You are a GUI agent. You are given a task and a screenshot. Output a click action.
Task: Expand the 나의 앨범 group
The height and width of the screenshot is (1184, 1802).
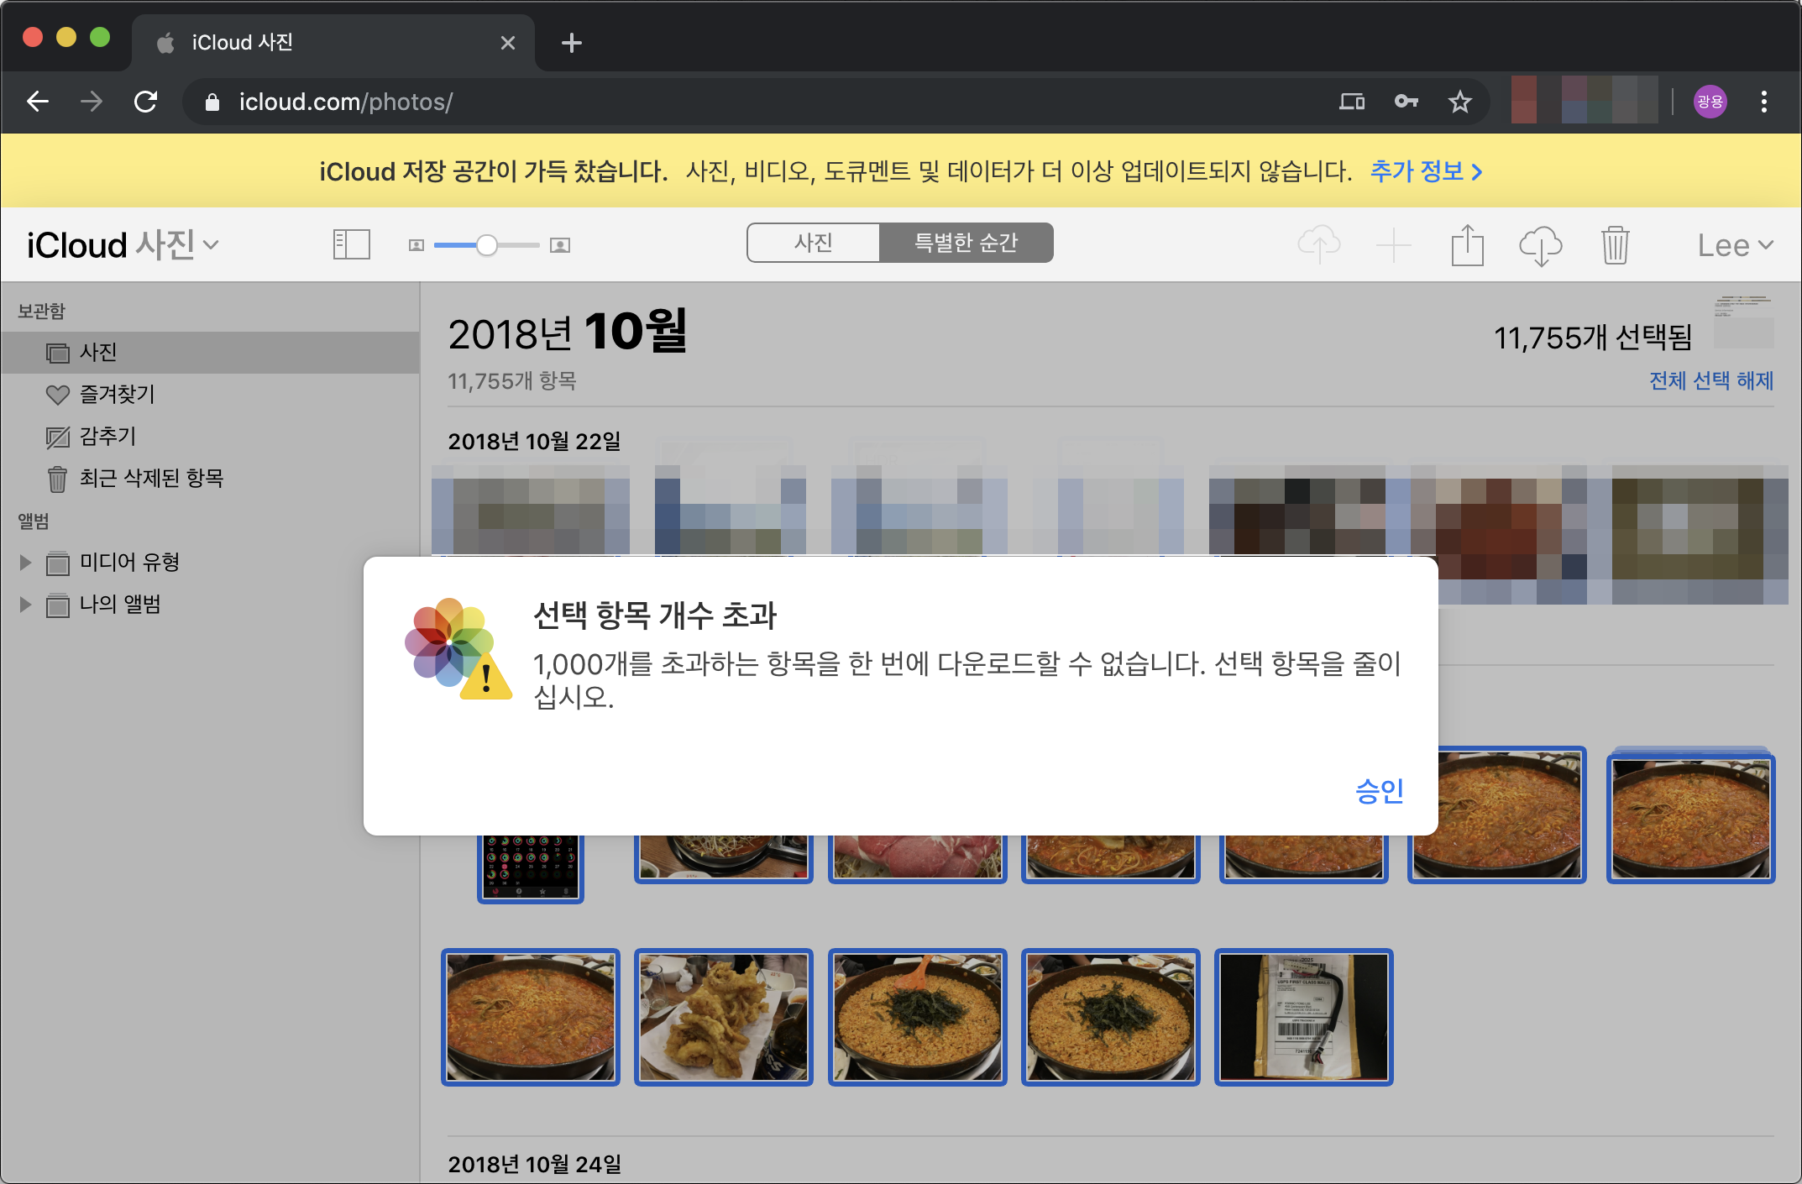point(25,605)
